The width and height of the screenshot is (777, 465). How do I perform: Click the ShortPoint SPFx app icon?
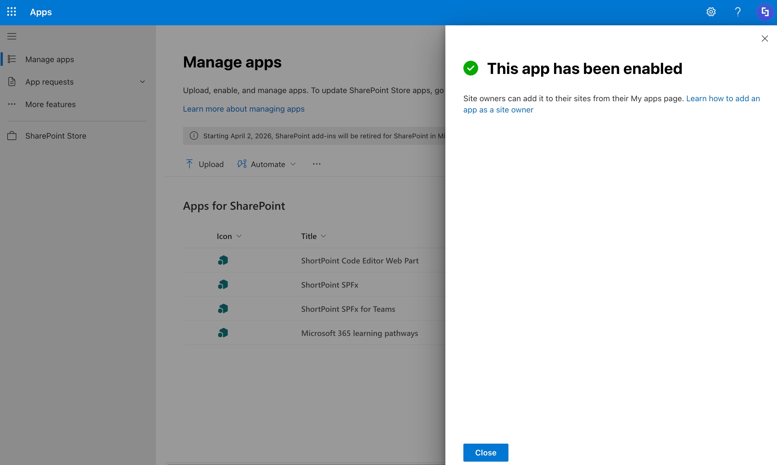pyautogui.click(x=223, y=285)
